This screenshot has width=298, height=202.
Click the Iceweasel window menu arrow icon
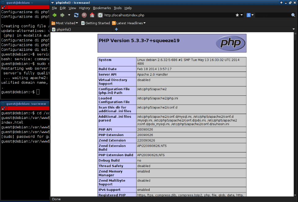click(x=52, y=3)
